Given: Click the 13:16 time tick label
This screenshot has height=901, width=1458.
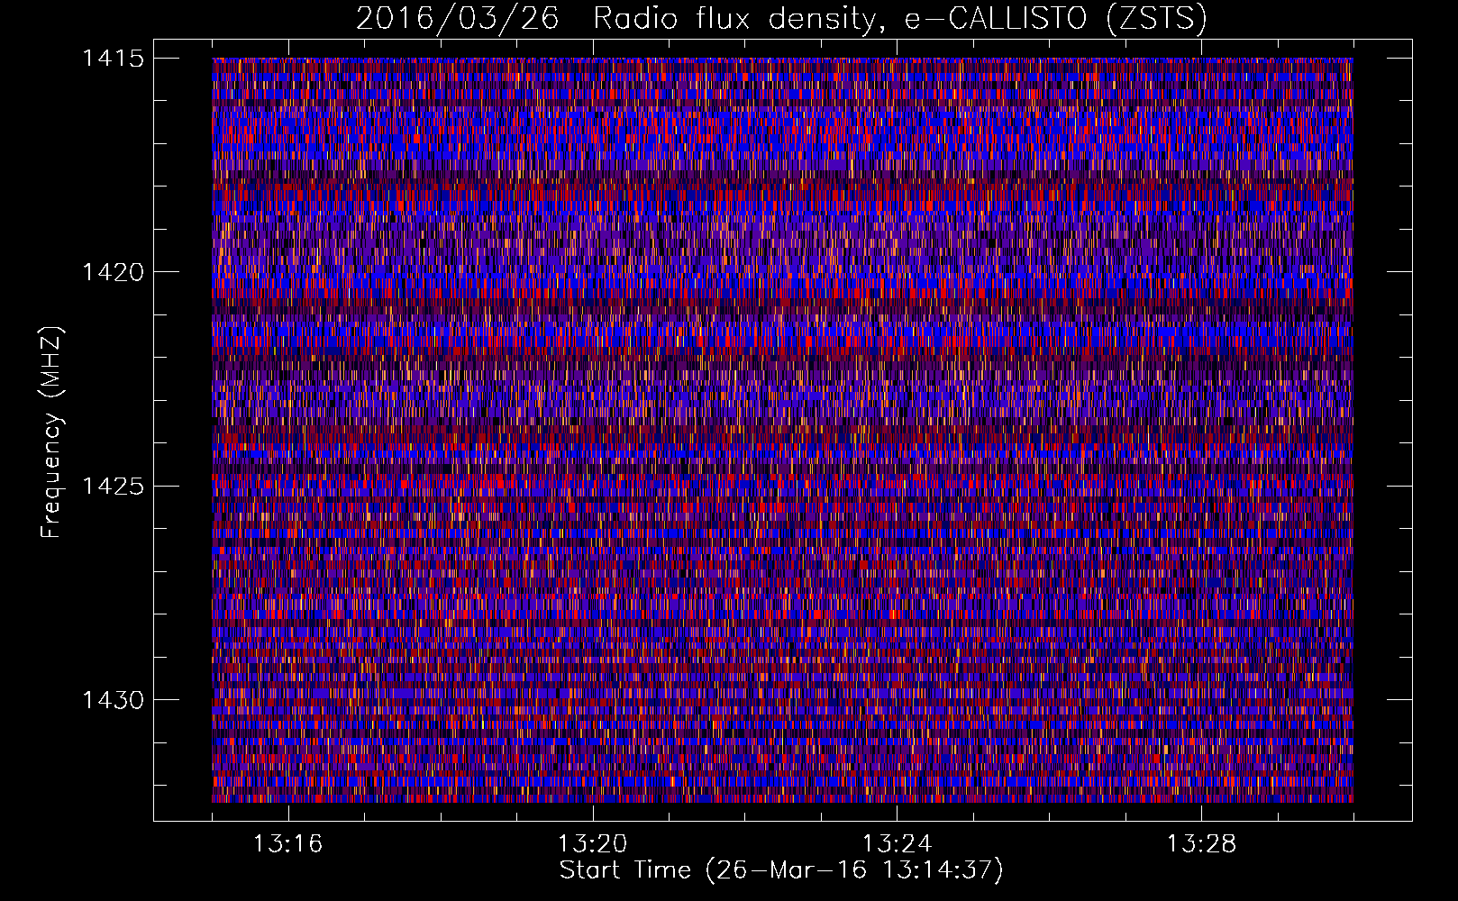Looking at the screenshot, I should [x=287, y=844].
